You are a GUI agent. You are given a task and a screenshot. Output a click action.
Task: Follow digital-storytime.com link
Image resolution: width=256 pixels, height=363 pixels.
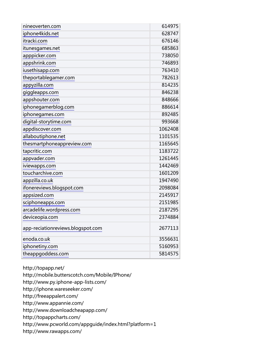click(47, 122)
